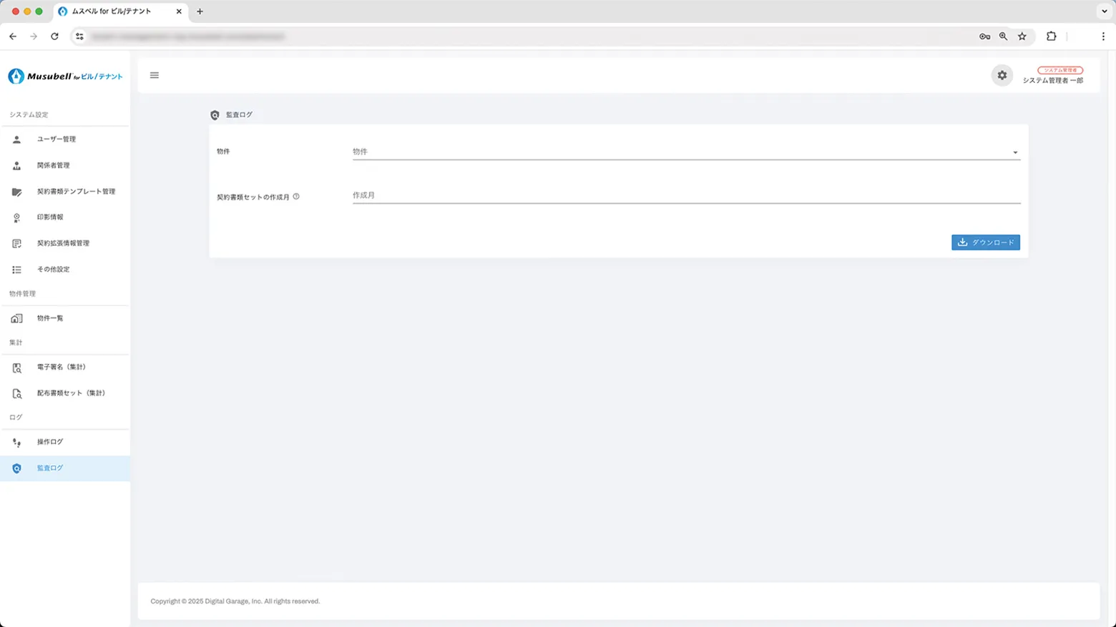The image size is (1116, 627).
Task: Click the 電子署名（集計） icon
Action: pos(16,367)
